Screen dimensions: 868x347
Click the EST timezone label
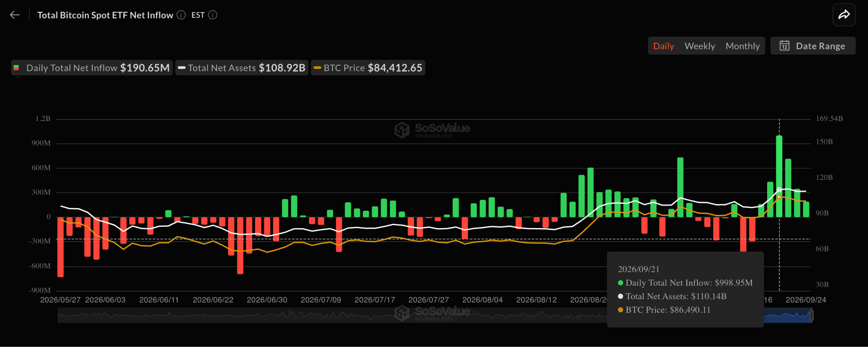coord(198,15)
